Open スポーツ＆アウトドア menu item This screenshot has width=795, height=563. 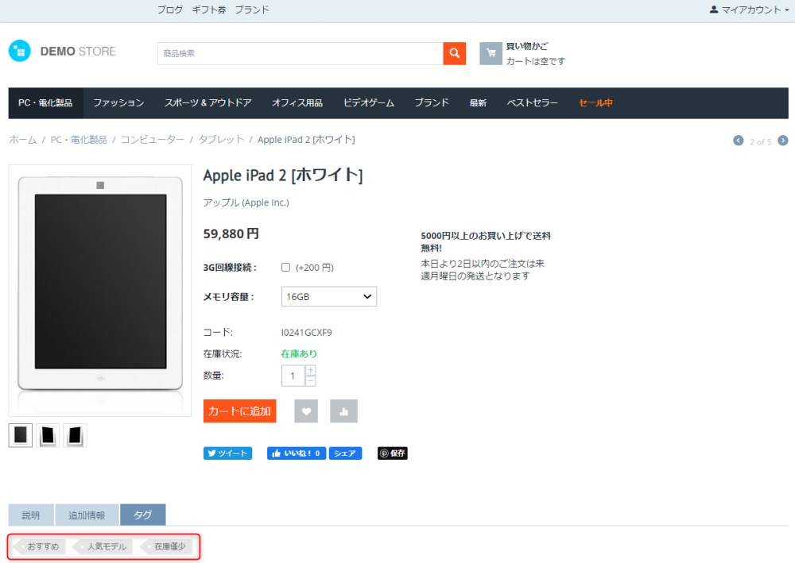tap(207, 102)
